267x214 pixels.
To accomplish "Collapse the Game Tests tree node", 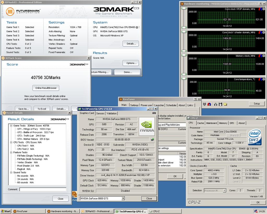I will click(x=11, y=126).
